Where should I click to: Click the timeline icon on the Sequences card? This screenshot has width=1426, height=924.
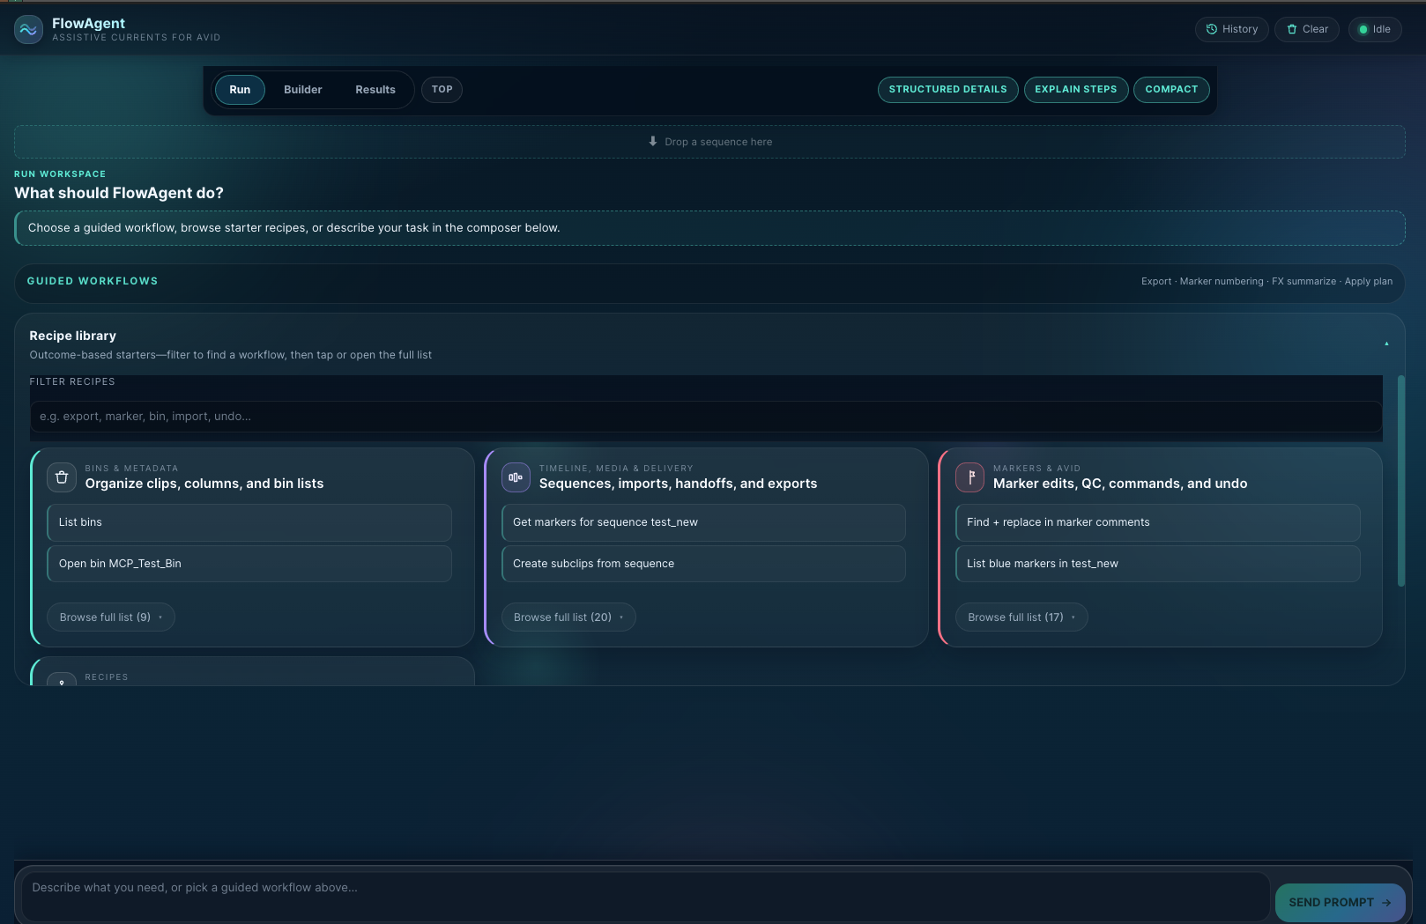coord(516,477)
